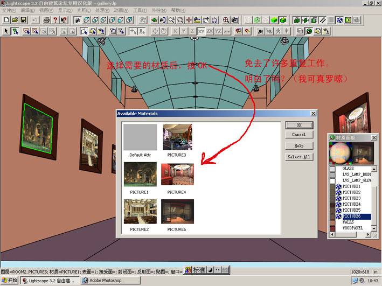
Task: Select the surface selection tool icon
Action: 84,31
